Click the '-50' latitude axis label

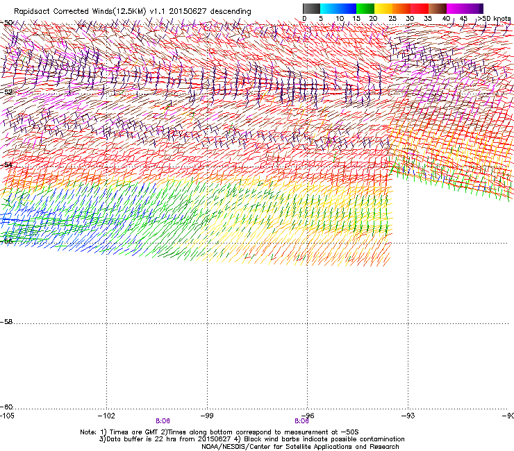click(x=6, y=23)
